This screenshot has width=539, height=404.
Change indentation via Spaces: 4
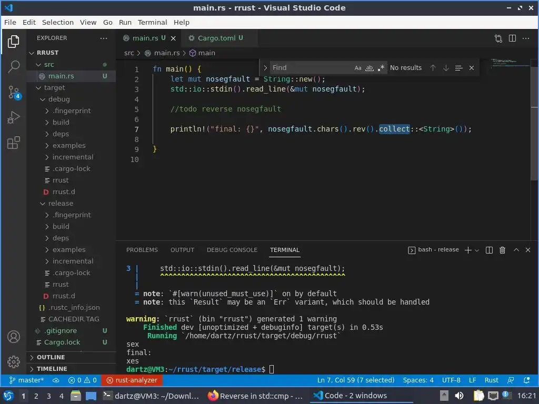pos(418,380)
